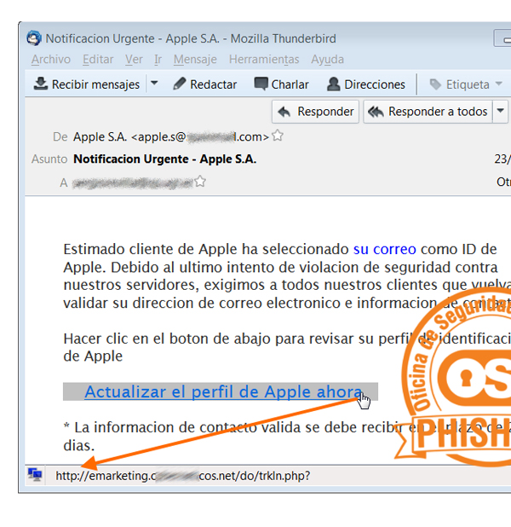Click the download icon of Recibir mensajes

tap(41, 84)
